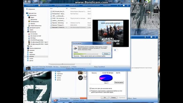Select file Припев - ЕеОнеGuy

(58, 23)
